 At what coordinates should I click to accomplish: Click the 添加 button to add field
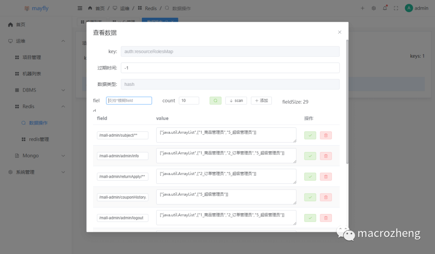[x=261, y=100]
